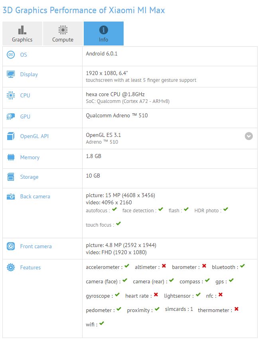Click the face detection check mark
This screenshot has width=260, height=340.
(161, 209)
